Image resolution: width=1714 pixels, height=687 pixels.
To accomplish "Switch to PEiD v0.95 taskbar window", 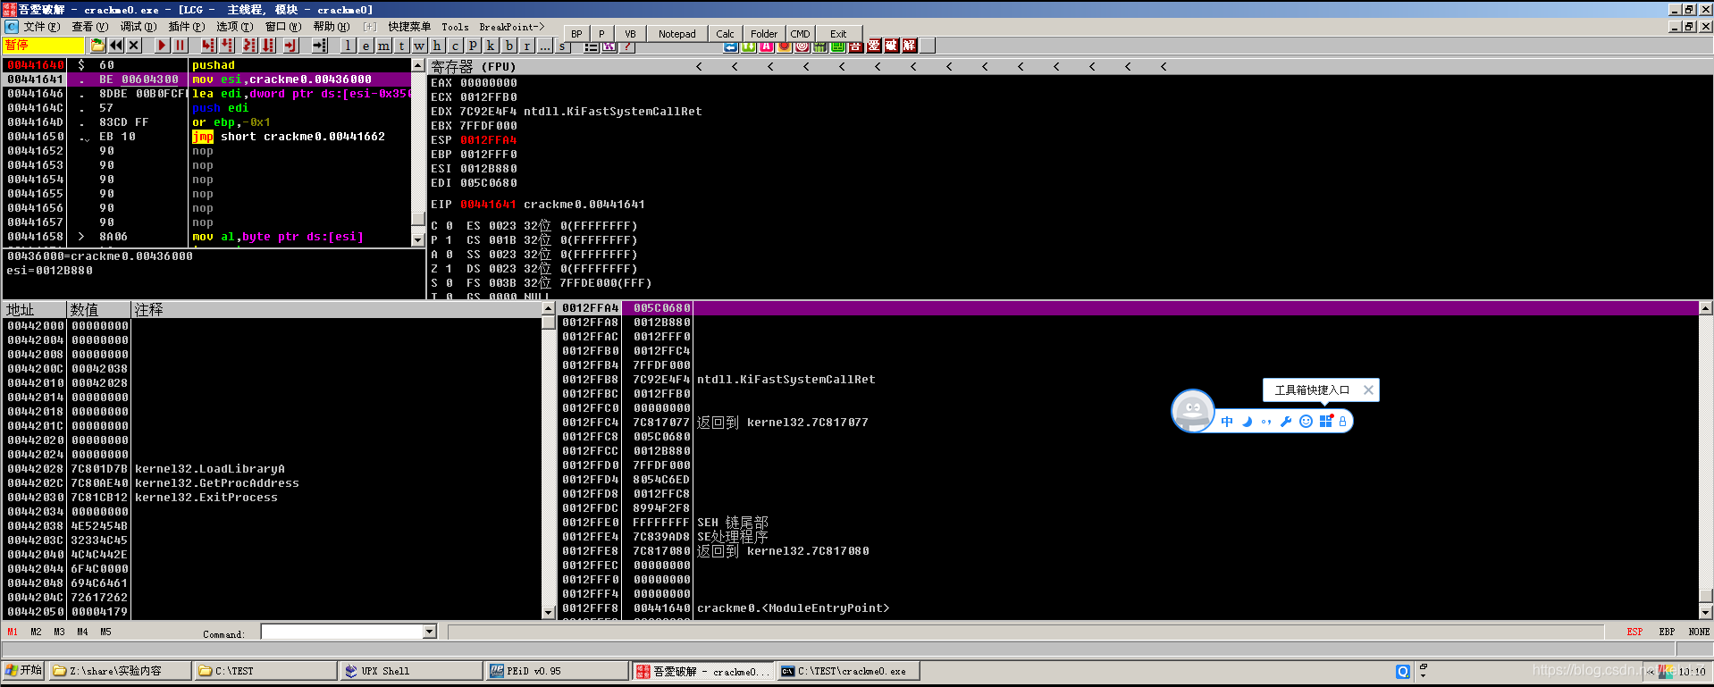I will (x=558, y=671).
